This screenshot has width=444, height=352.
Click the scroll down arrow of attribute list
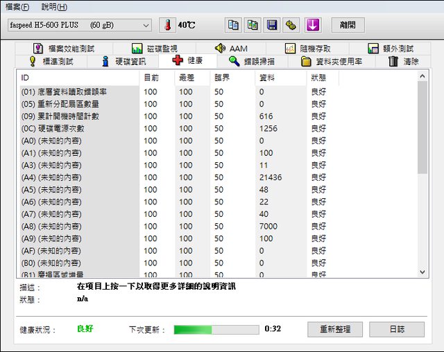pyautogui.click(x=422, y=273)
